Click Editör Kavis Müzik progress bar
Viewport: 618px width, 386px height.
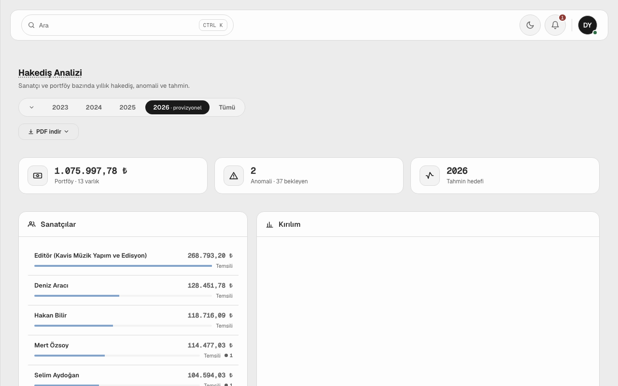(123, 266)
